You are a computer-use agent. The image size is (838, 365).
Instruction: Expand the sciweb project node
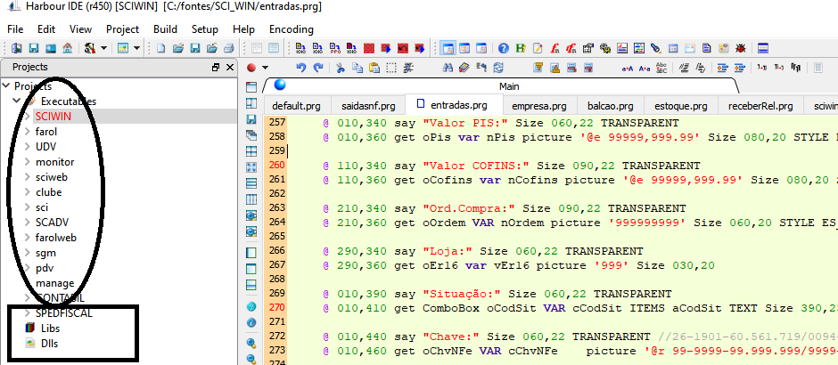coord(25,177)
